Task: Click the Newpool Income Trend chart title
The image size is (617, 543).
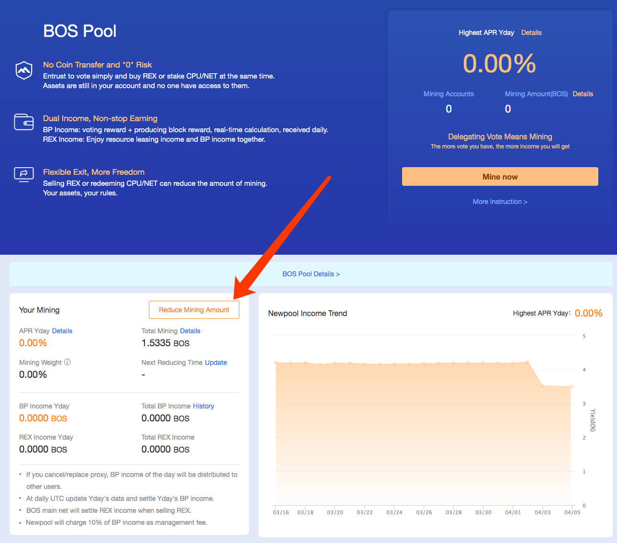Action: (307, 313)
